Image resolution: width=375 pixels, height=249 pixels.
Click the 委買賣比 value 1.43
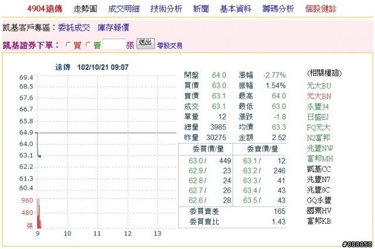point(279,221)
